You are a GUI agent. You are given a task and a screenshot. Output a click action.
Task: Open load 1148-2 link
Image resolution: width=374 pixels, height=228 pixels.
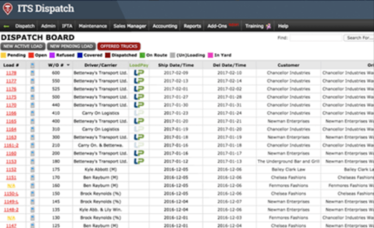point(11,210)
